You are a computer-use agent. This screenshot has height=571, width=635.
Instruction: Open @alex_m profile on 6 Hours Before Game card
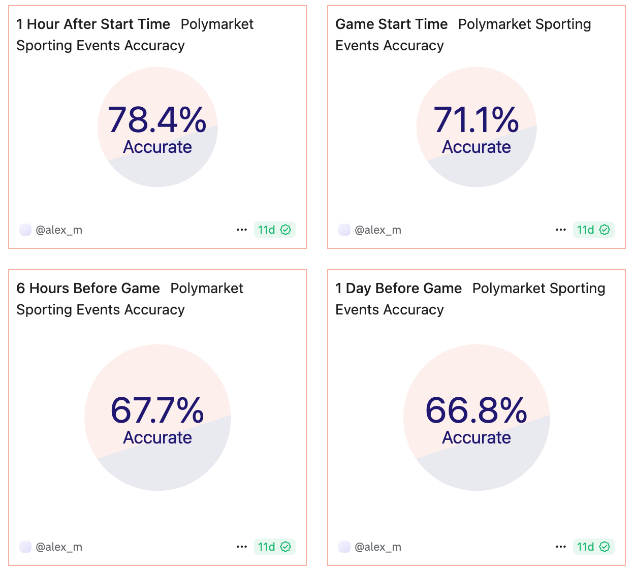[58, 547]
